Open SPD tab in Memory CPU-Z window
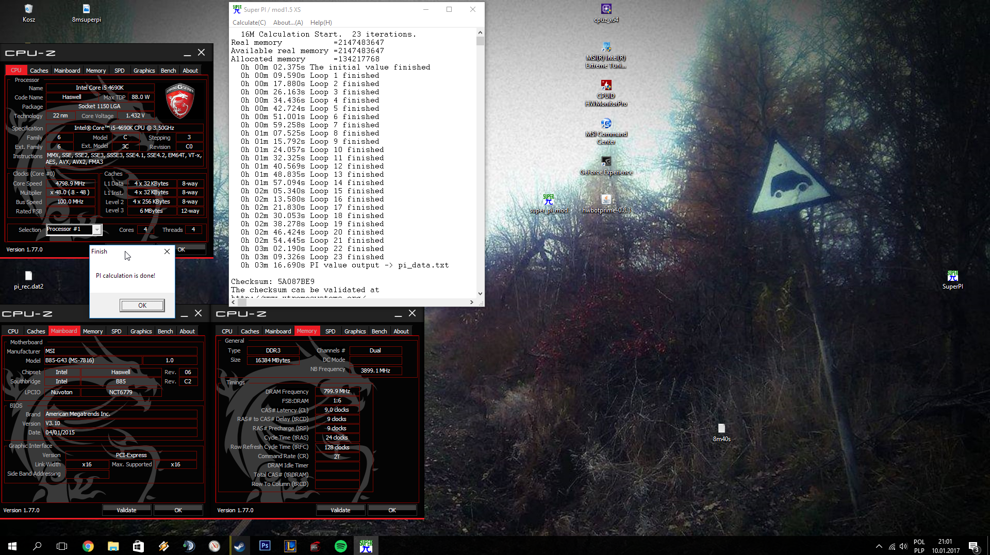This screenshot has height=555, width=990. pyautogui.click(x=330, y=331)
